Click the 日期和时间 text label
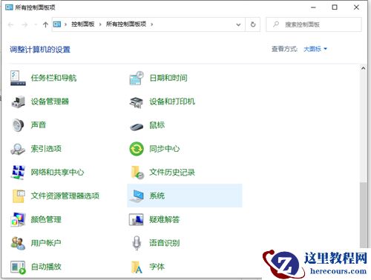This screenshot has width=371, height=280. [168, 78]
